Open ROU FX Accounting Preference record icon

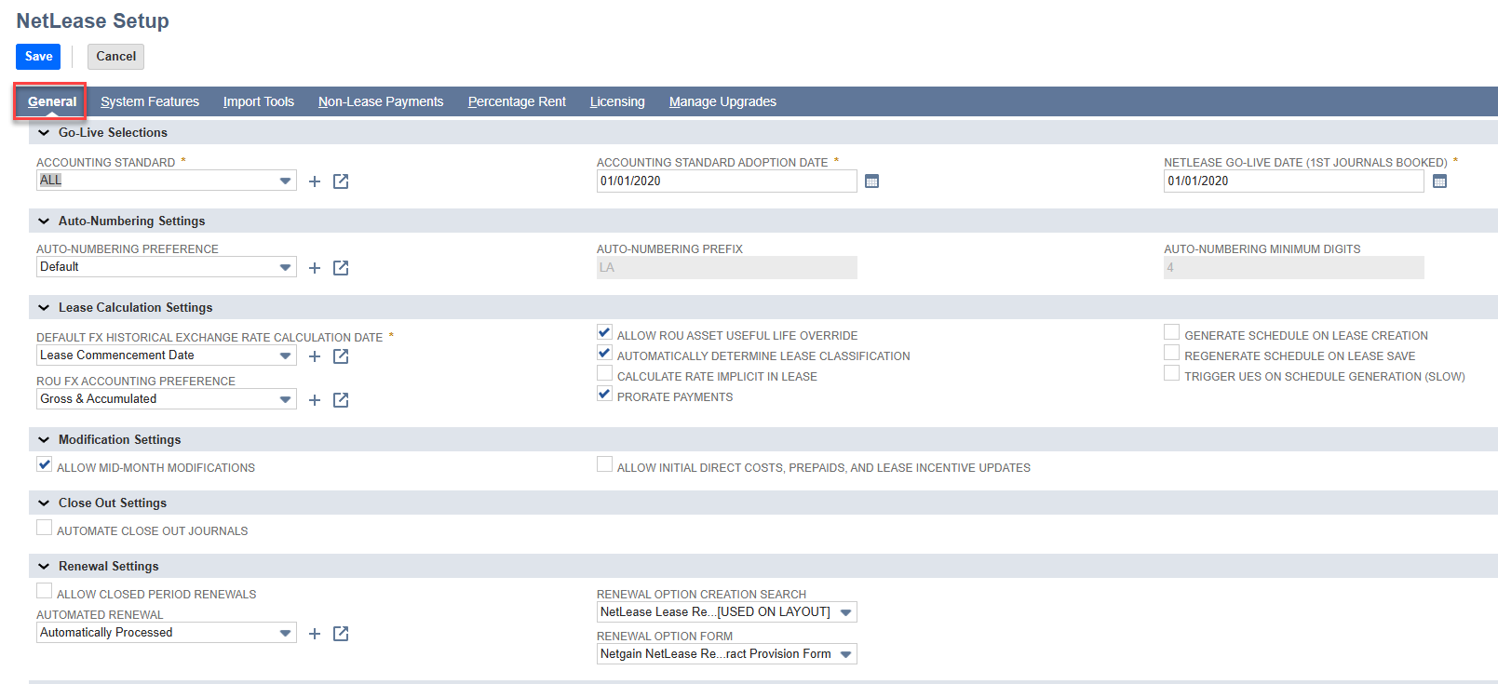[x=341, y=400]
